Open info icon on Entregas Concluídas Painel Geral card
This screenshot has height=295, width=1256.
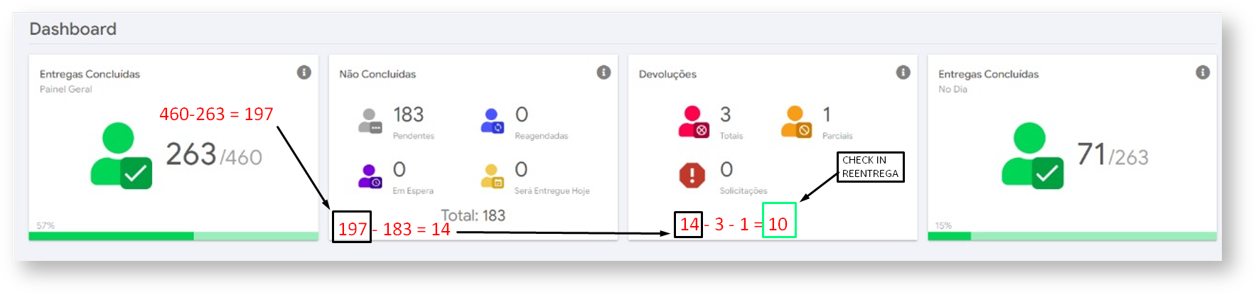click(304, 73)
